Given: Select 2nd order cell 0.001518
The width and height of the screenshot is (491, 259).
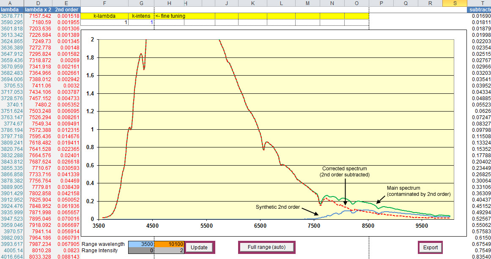Looking at the screenshot, I should 66,16.
